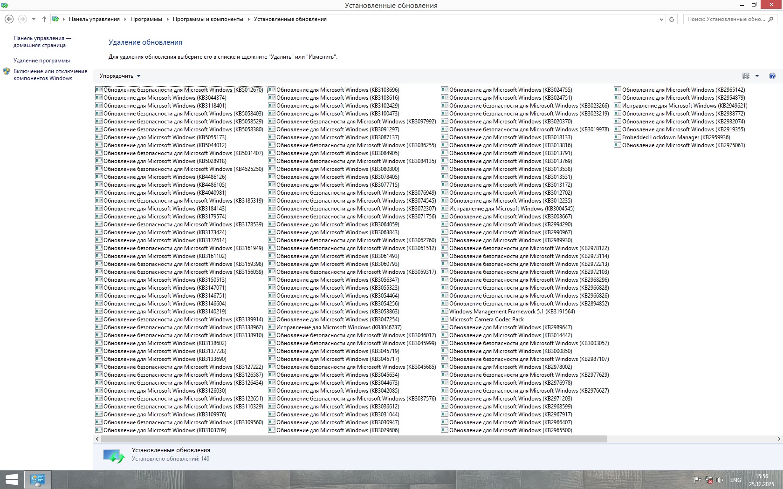This screenshot has height=489, width=783.
Task: Open the Help question mark icon
Action: [772, 76]
